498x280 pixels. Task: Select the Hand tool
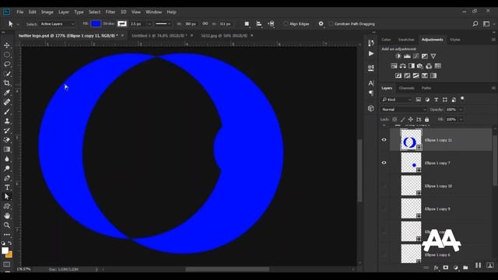pyautogui.click(x=7, y=216)
